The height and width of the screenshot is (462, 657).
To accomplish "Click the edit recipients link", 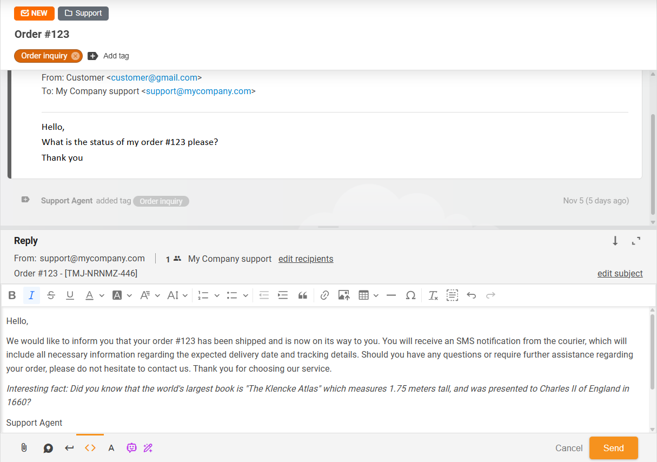I will pyautogui.click(x=306, y=259).
